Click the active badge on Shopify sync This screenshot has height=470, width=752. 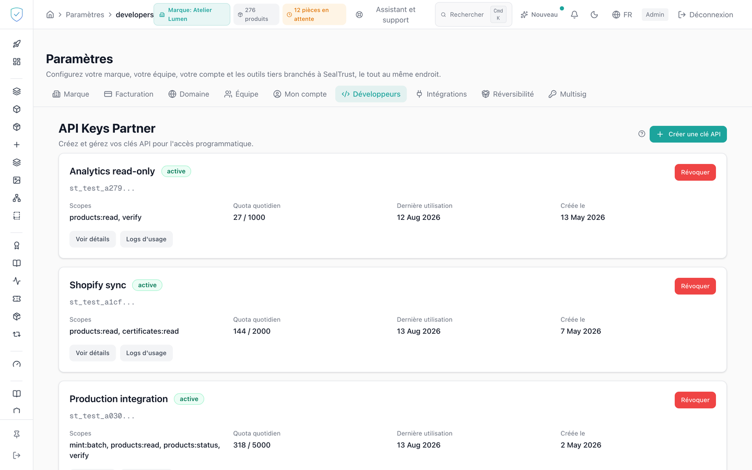[147, 285]
